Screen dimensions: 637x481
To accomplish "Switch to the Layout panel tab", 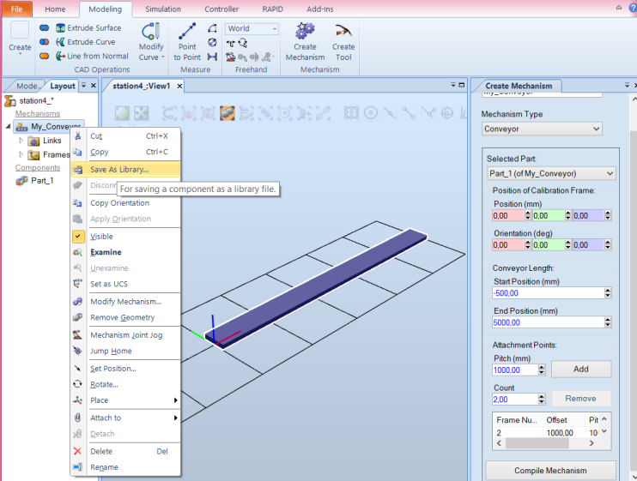I will [x=62, y=86].
